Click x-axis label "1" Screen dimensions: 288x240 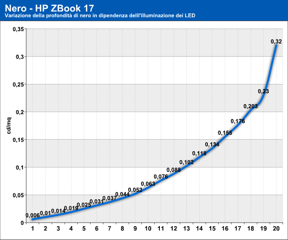coord(33,228)
